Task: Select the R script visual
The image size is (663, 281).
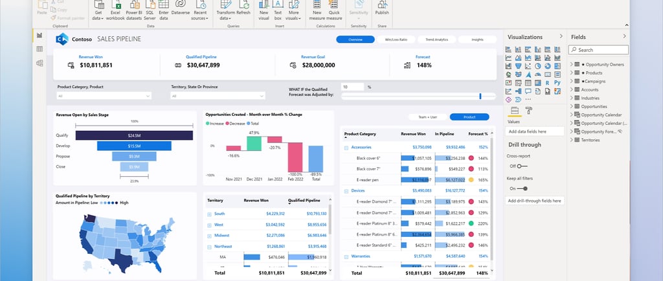Action: coord(548,83)
